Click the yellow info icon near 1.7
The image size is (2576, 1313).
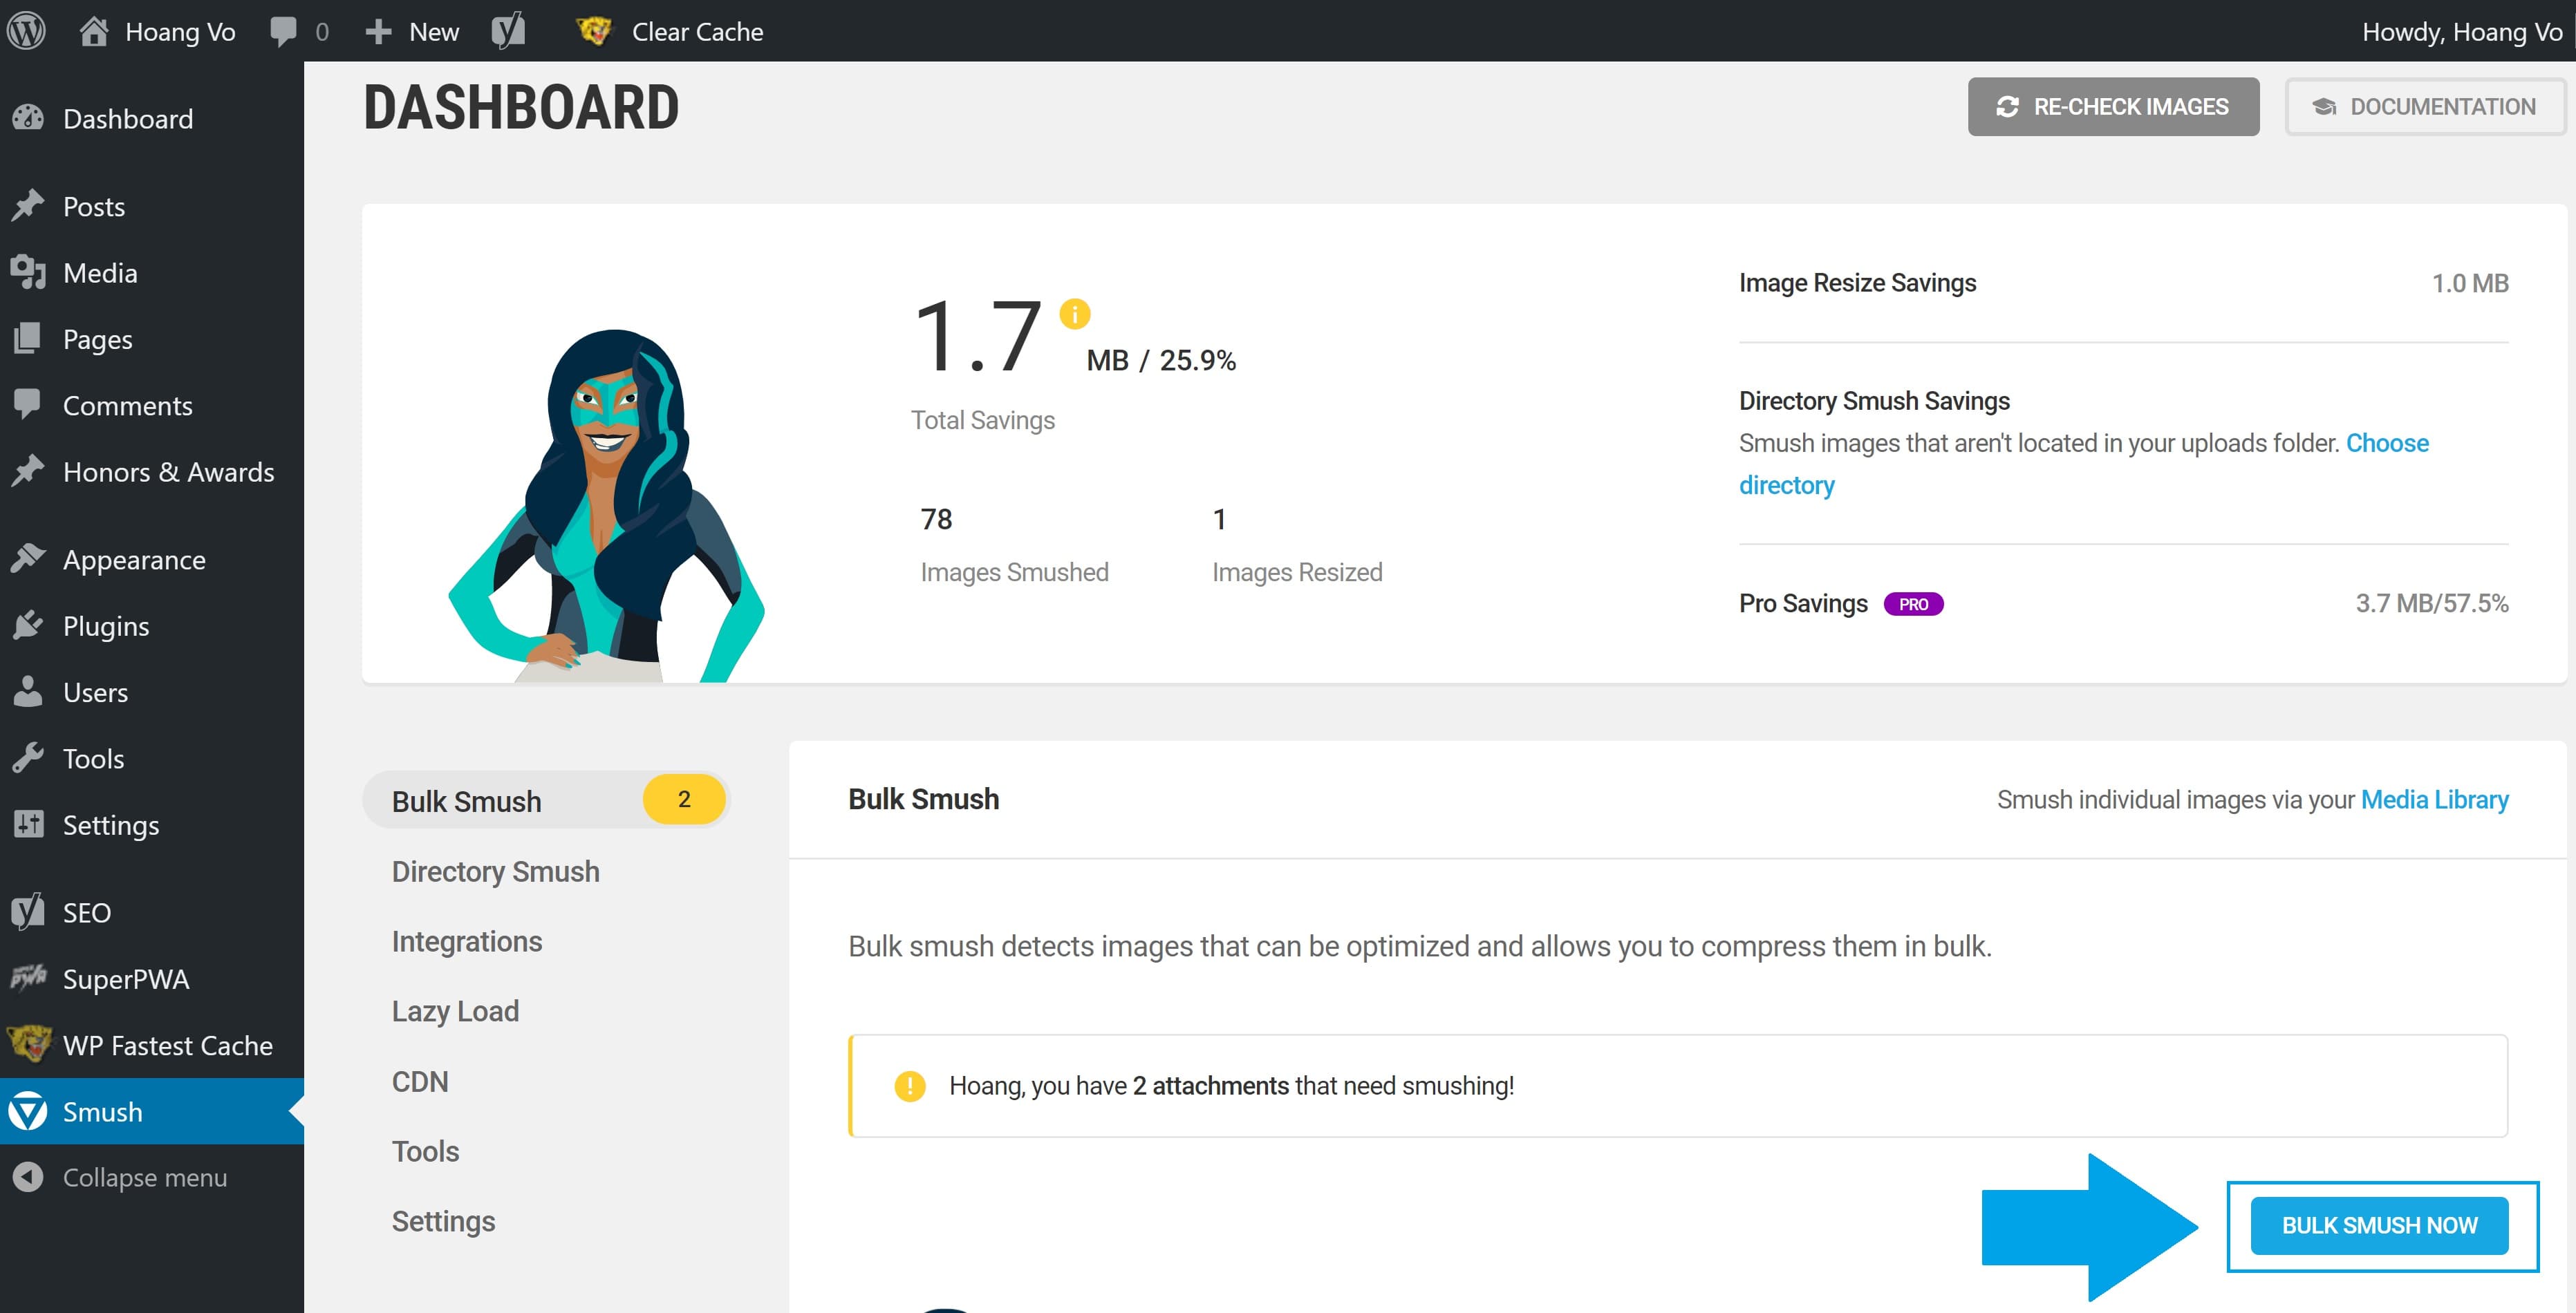[1075, 314]
